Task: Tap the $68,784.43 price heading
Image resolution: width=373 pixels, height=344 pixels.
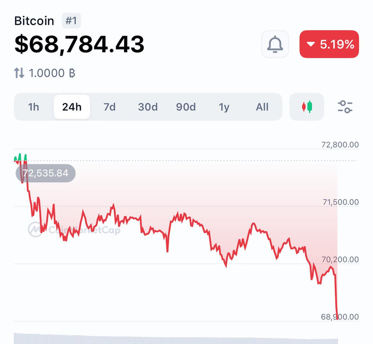Action: [x=79, y=44]
